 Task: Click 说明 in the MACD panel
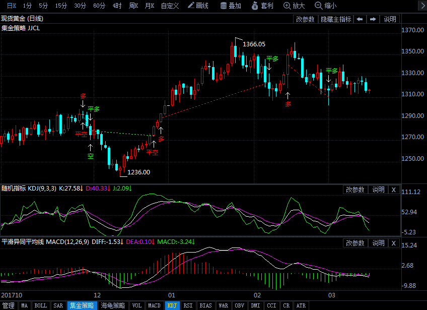pos(379,243)
